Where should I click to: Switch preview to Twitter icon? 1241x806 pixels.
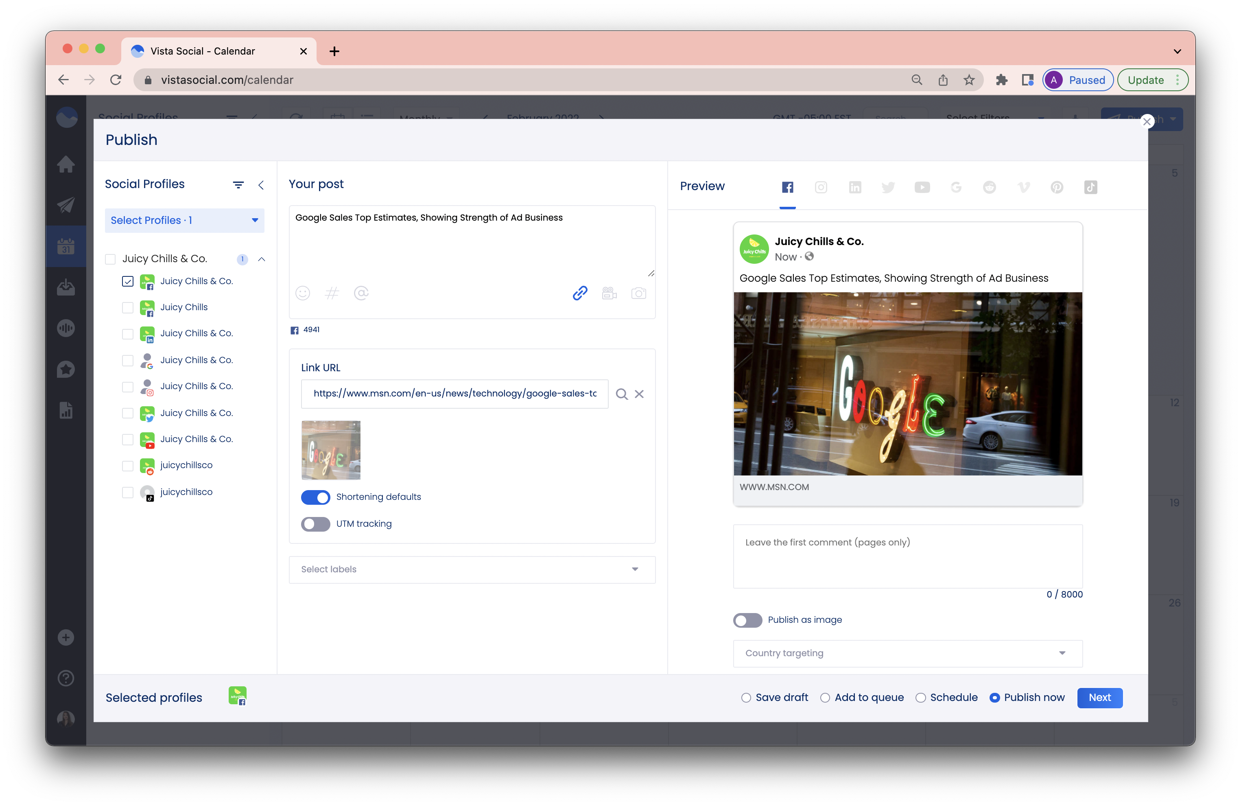click(x=888, y=187)
